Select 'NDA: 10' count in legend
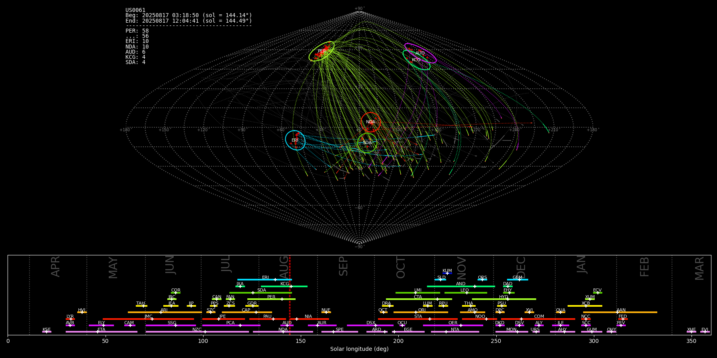The height and width of the screenshot is (358, 717). tap(137, 47)
